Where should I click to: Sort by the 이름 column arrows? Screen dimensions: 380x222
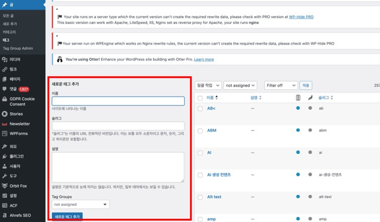tap(217, 97)
